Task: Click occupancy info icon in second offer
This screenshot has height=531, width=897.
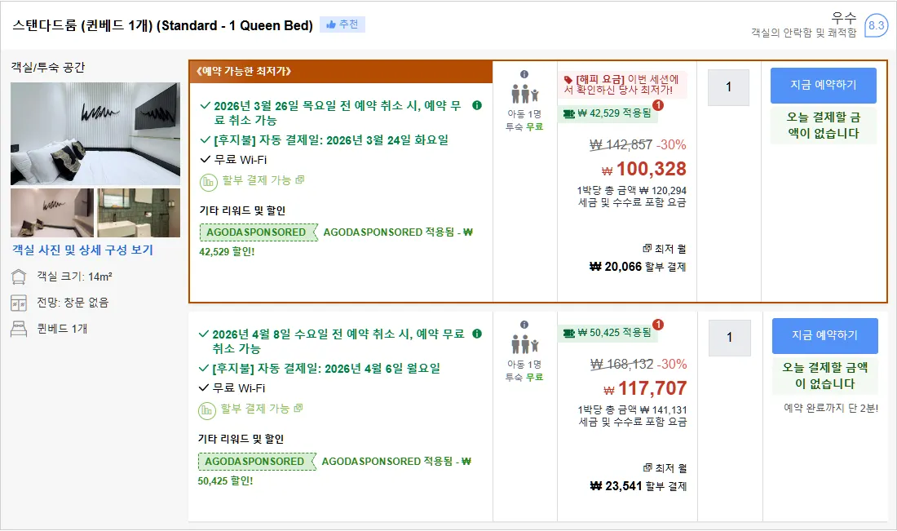Action: [x=524, y=325]
